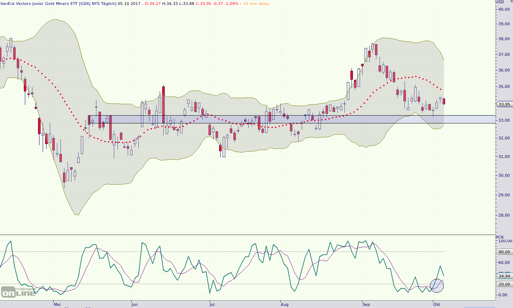Click the PCR indicator label
This screenshot has width=513, height=308.
[500, 237]
